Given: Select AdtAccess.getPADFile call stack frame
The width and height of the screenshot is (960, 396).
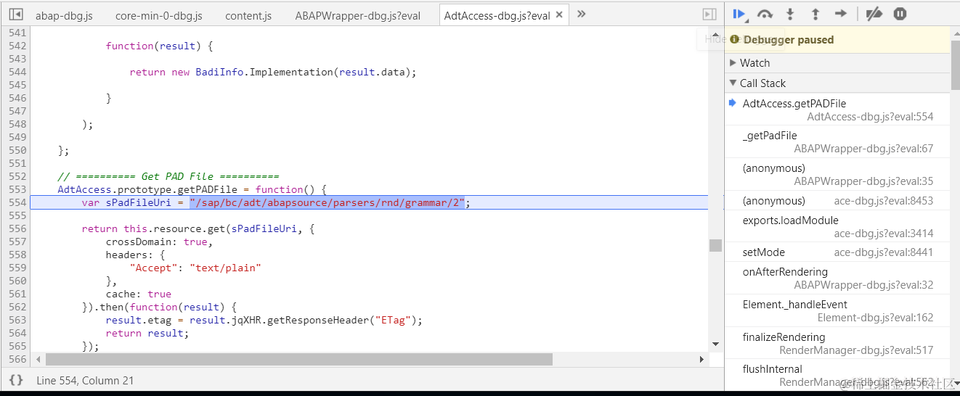Looking at the screenshot, I should (837, 110).
